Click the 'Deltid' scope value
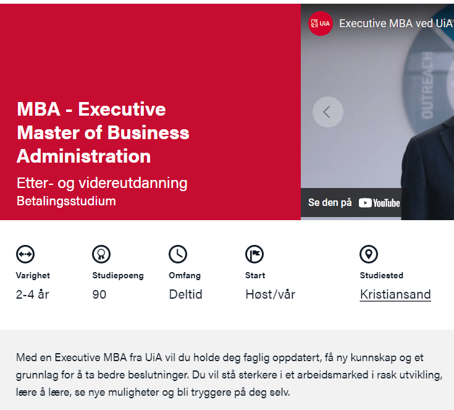 [x=185, y=294]
